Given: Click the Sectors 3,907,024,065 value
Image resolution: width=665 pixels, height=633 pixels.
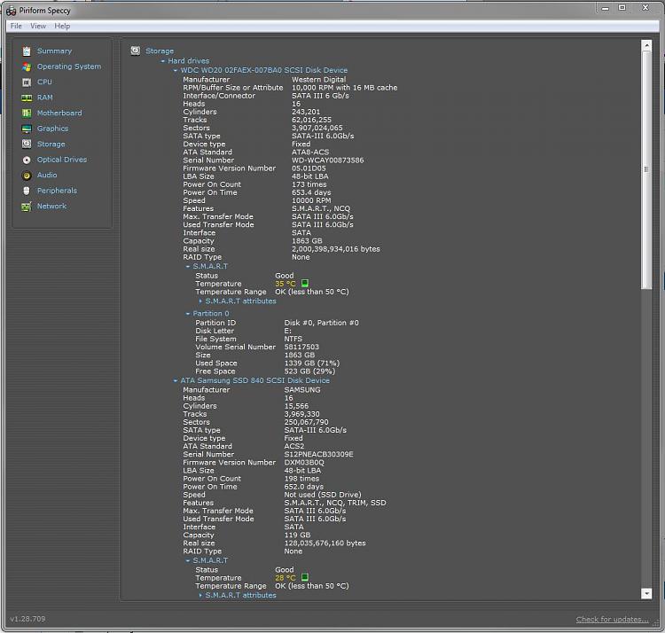Looking at the screenshot, I should coord(317,128).
